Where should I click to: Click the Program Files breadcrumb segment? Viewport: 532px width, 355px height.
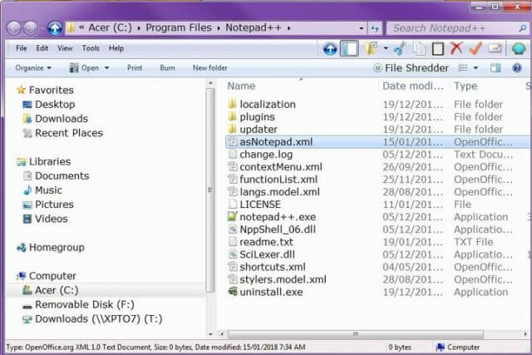179,27
